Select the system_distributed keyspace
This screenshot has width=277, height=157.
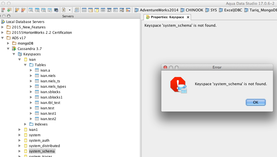coord(44,146)
